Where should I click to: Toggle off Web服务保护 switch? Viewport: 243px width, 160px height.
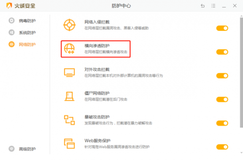pos(222,147)
